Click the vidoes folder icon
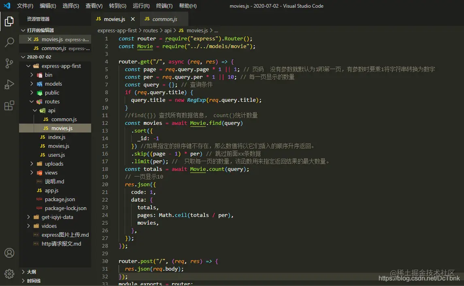Screen dimensions: 464x286 [36, 226]
